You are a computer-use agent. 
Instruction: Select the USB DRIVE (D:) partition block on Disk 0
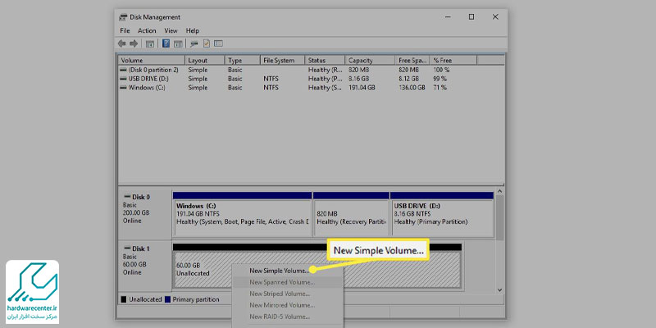coord(442,215)
